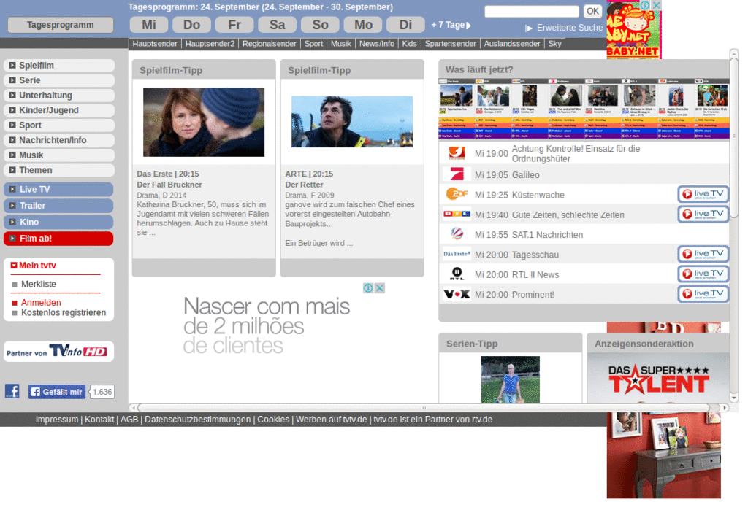Open the Live TV section

58,189
